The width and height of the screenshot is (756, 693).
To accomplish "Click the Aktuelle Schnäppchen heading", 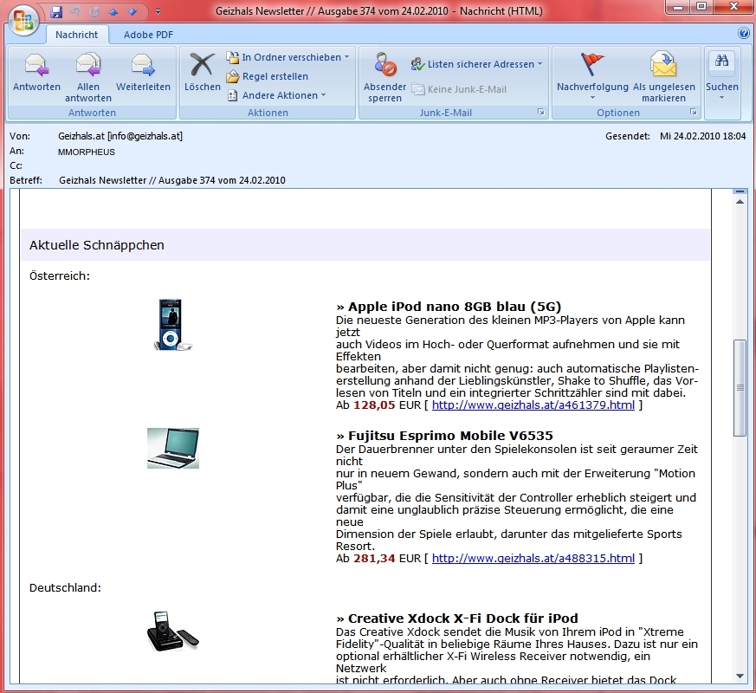I will (x=96, y=245).
